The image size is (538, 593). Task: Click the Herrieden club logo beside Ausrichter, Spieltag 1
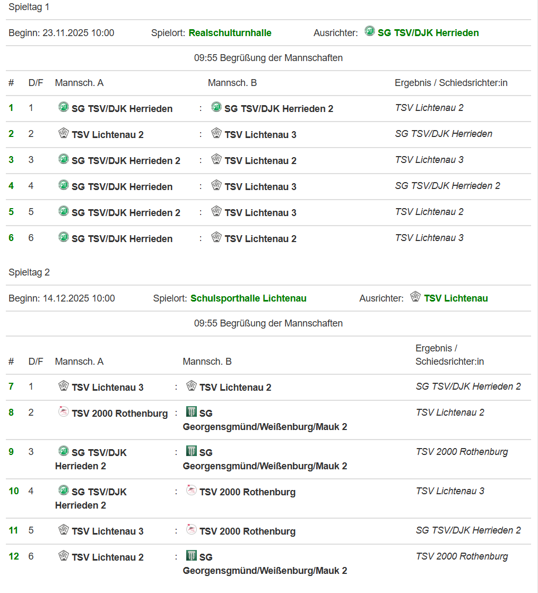[x=370, y=31]
